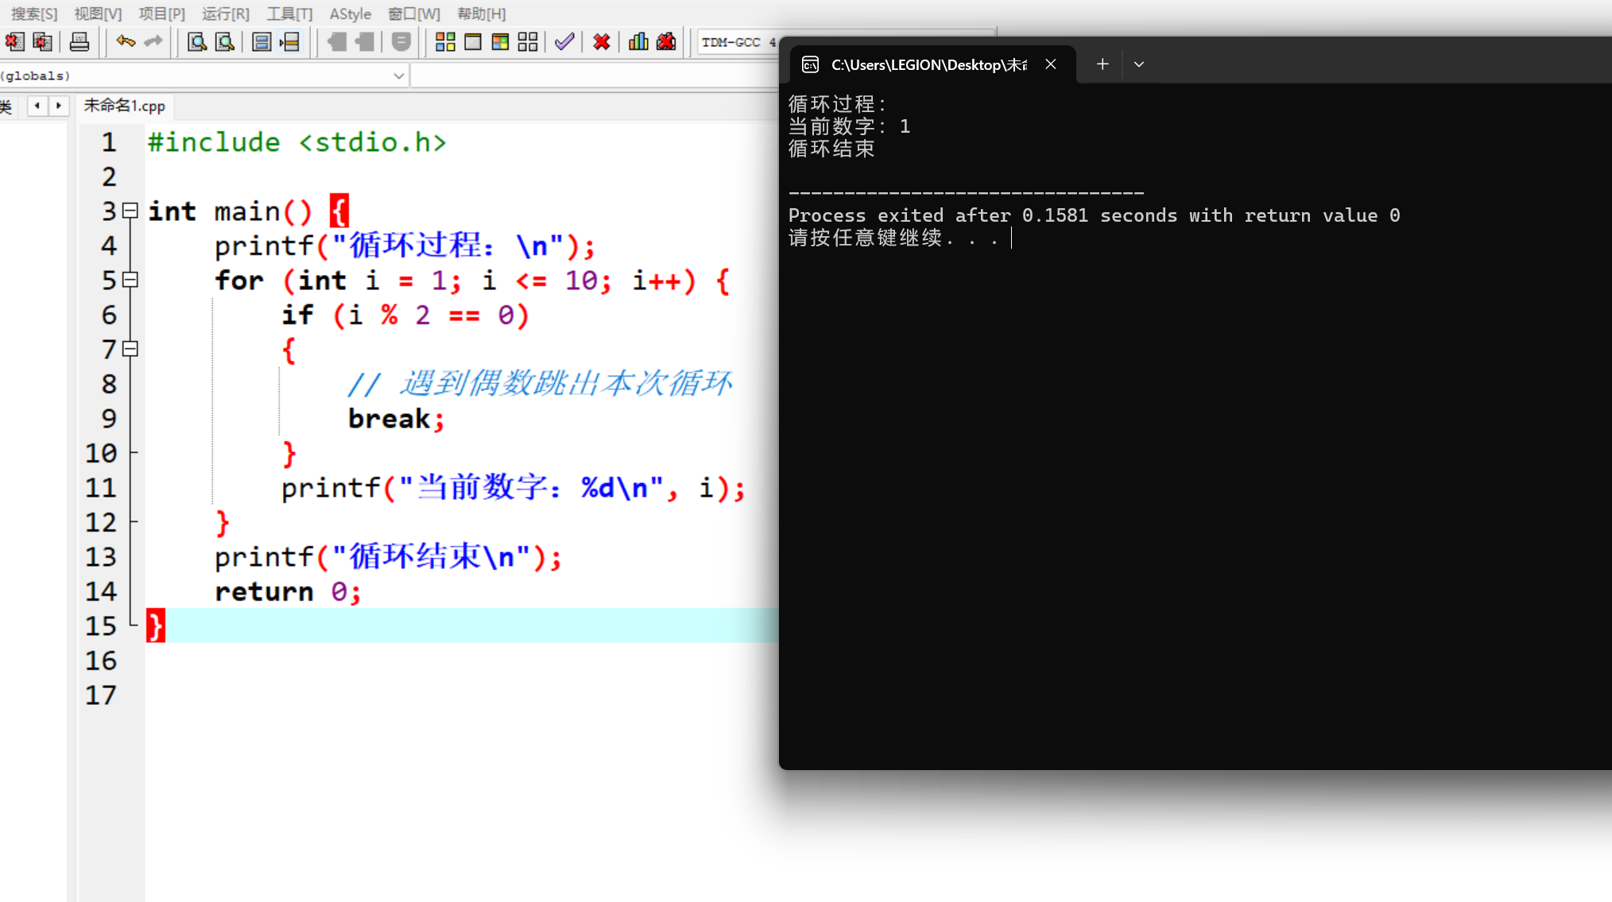The height and width of the screenshot is (902, 1612).
Task: Open the Profile analysis chart icon
Action: coord(638,42)
